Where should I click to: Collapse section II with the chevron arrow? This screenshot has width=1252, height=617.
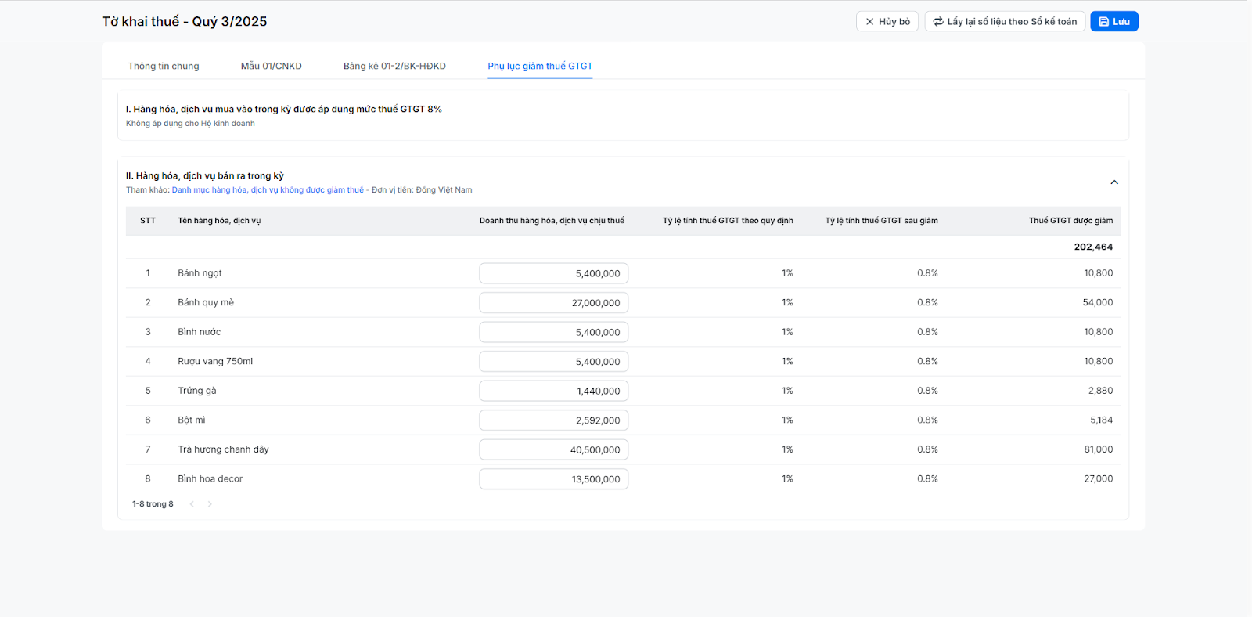(1114, 182)
